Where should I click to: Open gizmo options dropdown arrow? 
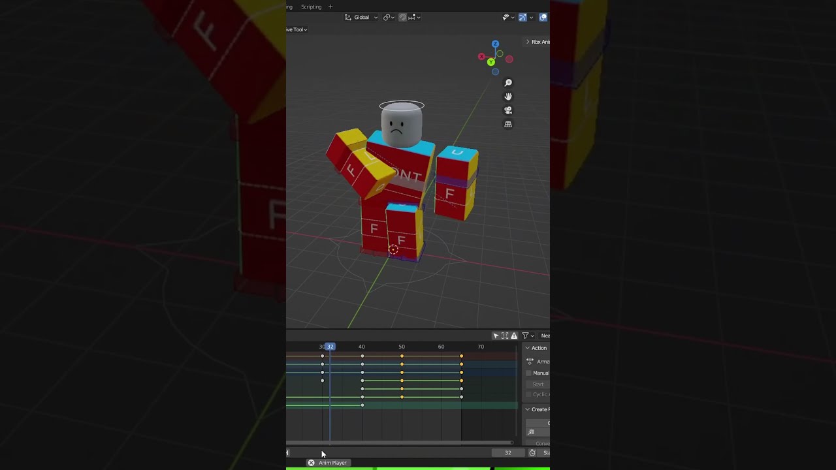[x=531, y=17]
